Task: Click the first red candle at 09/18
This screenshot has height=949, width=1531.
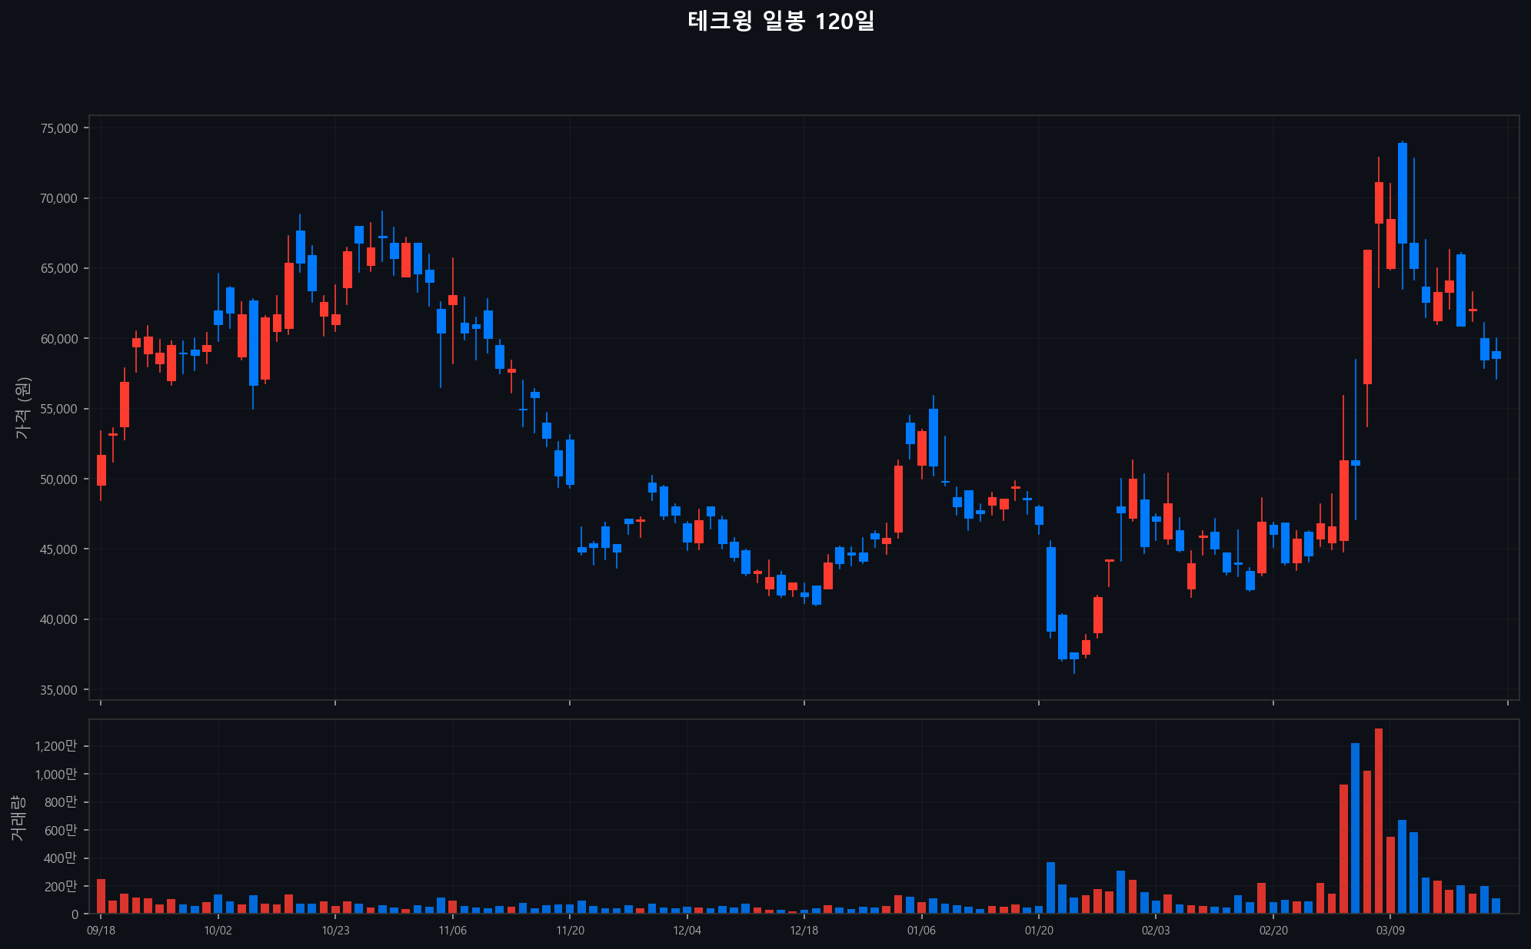Action: click(101, 470)
